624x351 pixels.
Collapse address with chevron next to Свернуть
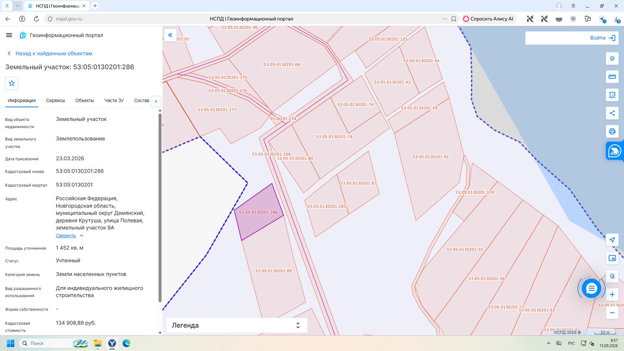tap(82, 236)
